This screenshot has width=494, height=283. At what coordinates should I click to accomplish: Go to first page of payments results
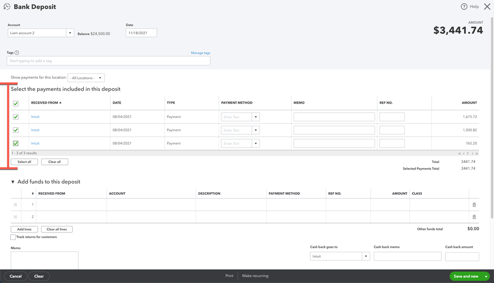(x=459, y=153)
